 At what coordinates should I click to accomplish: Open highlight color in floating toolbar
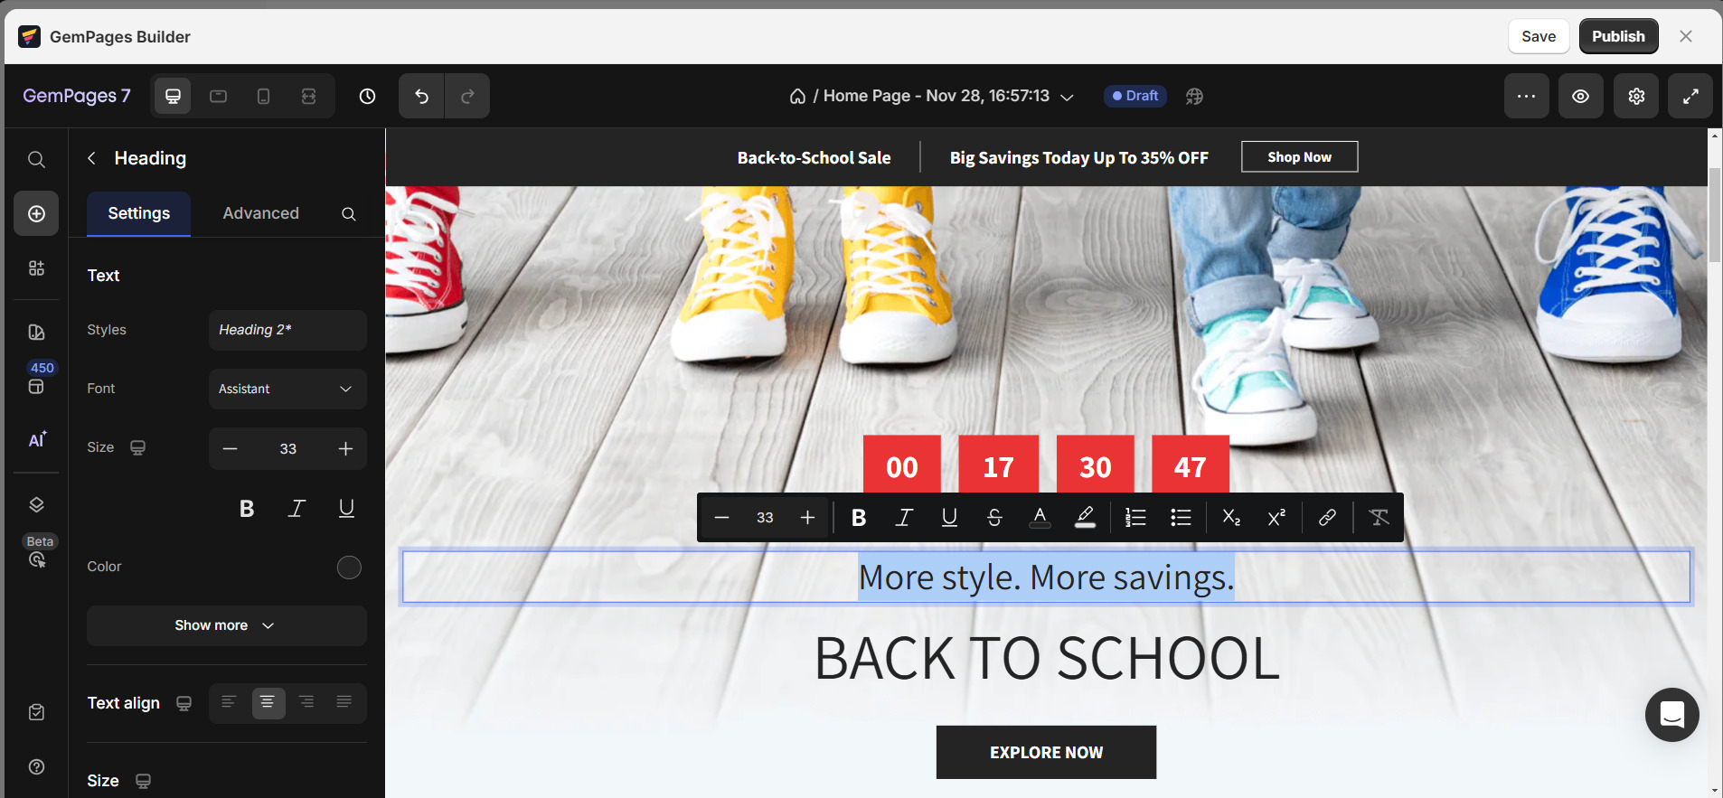1085,517
